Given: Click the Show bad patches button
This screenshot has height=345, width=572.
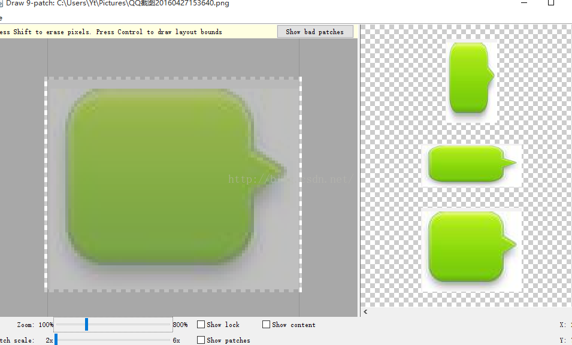Looking at the screenshot, I should click(315, 32).
